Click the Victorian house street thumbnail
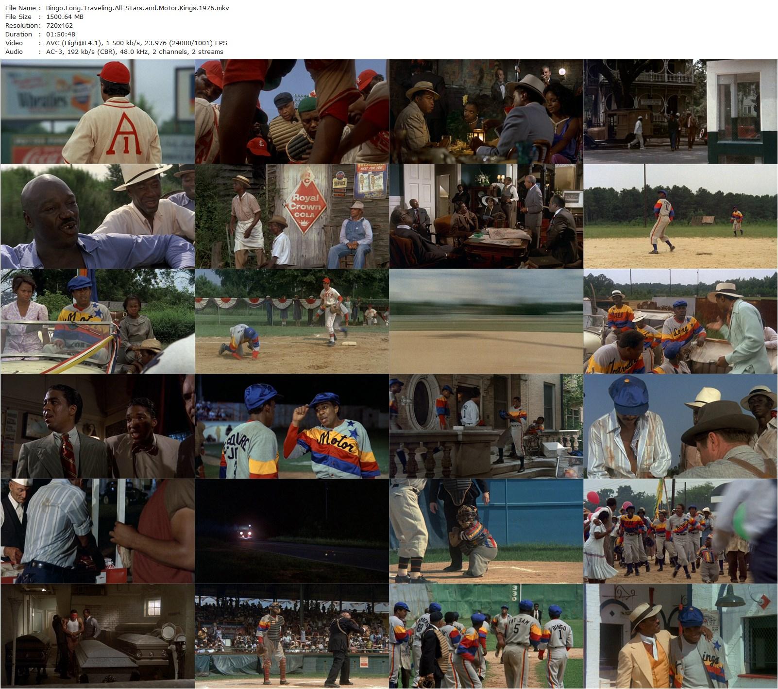778x689 pixels. (680, 111)
